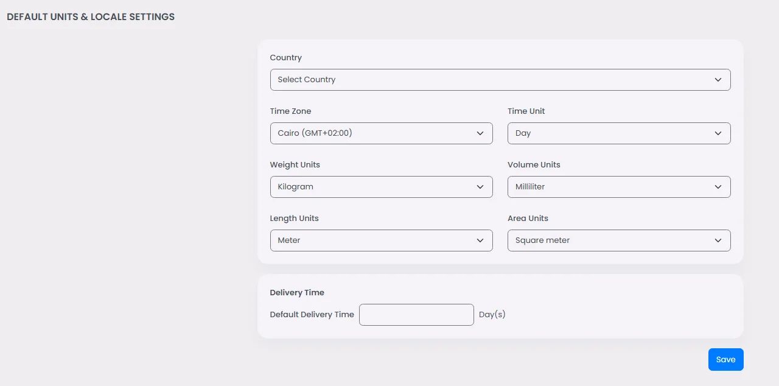The image size is (779, 386).
Task: Click the Country field label
Action: pyautogui.click(x=285, y=58)
